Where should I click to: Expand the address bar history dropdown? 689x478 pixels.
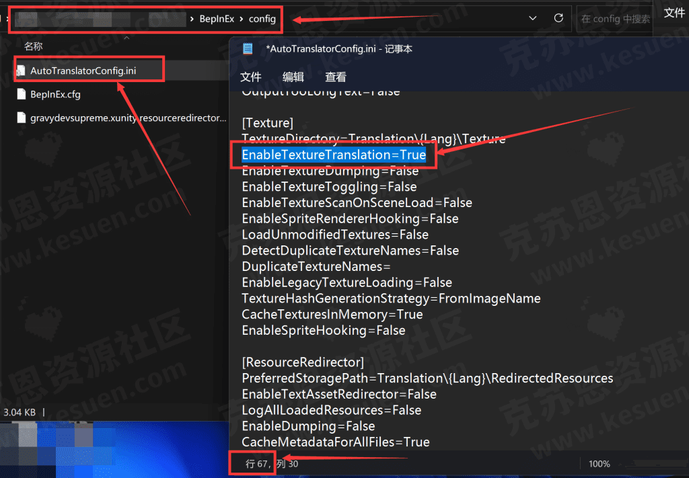[533, 18]
